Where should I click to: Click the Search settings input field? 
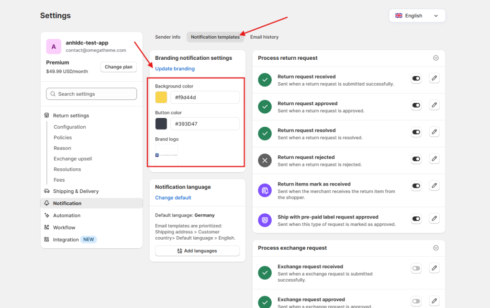[x=91, y=94]
